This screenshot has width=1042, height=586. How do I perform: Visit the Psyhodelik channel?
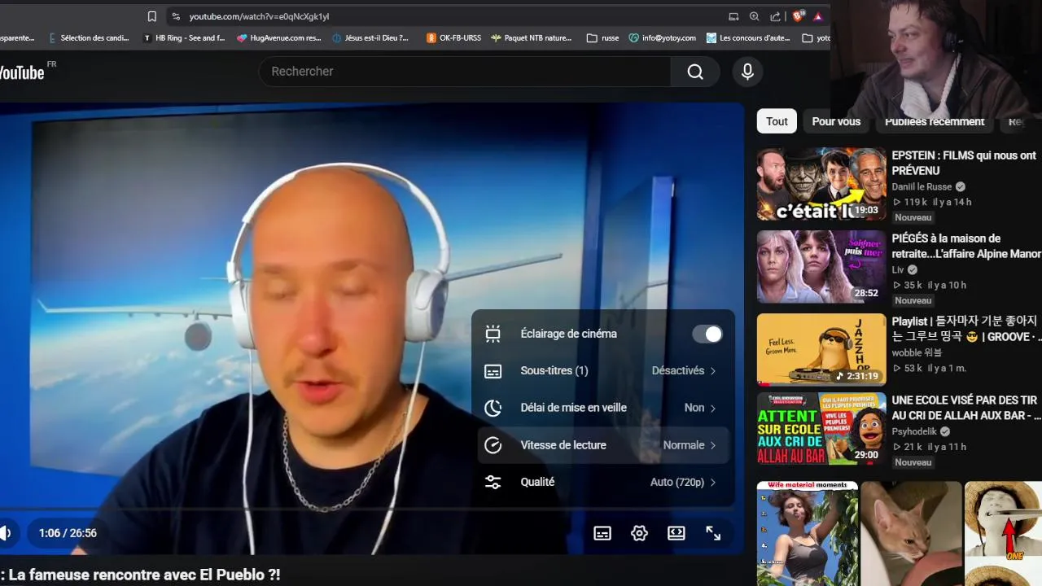914,431
